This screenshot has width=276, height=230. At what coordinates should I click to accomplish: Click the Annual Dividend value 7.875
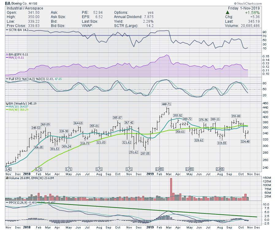(x=149, y=17)
